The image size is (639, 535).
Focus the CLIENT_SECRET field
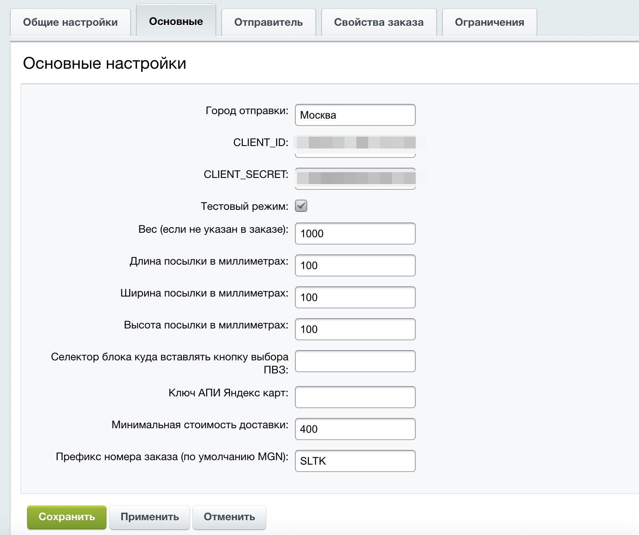coord(355,178)
